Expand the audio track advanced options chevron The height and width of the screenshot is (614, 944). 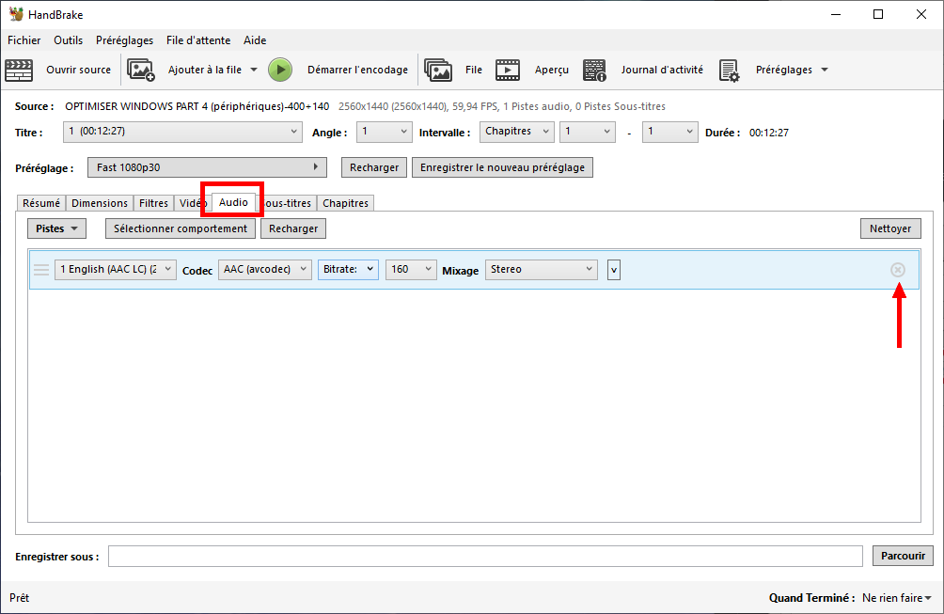tap(613, 270)
